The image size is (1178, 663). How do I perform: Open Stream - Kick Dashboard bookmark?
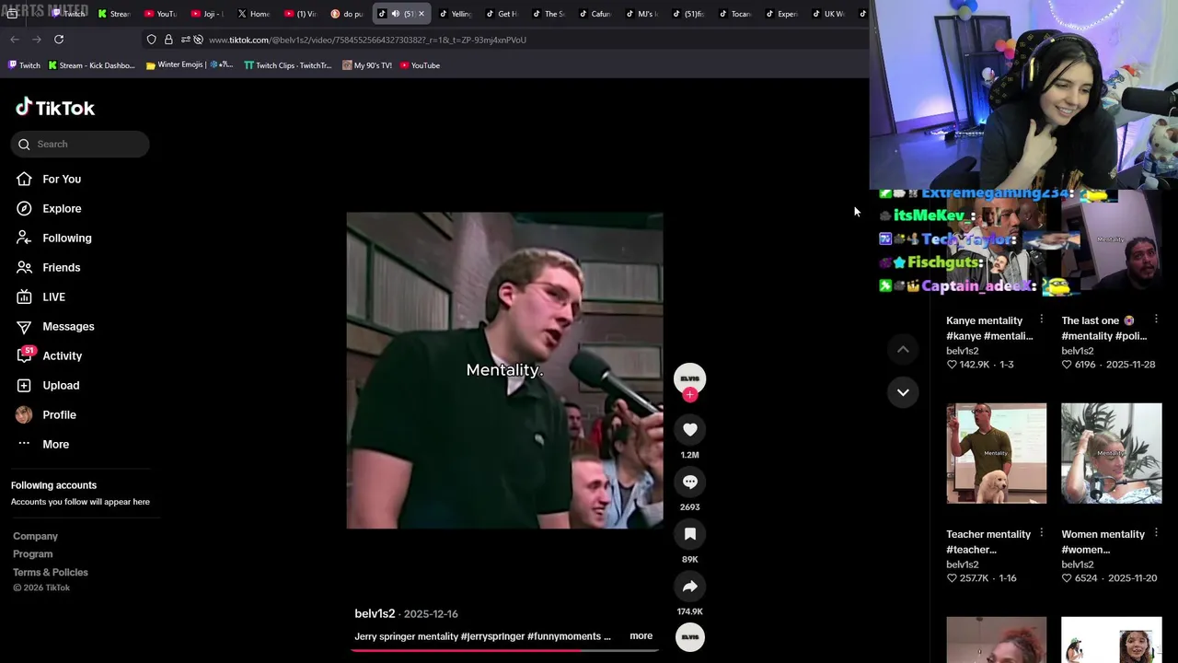click(x=91, y=65)
